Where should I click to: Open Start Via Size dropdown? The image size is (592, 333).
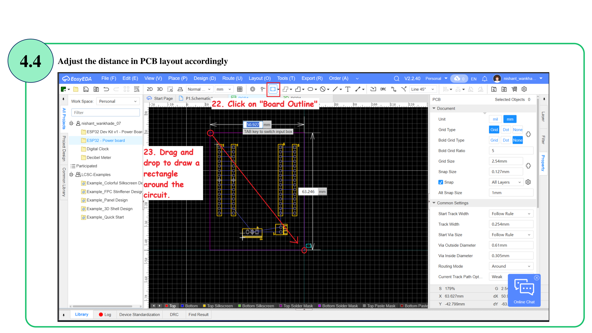511,235
